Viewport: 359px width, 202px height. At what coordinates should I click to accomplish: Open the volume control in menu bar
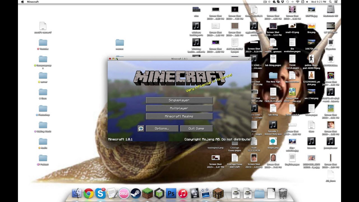(307, 2)
